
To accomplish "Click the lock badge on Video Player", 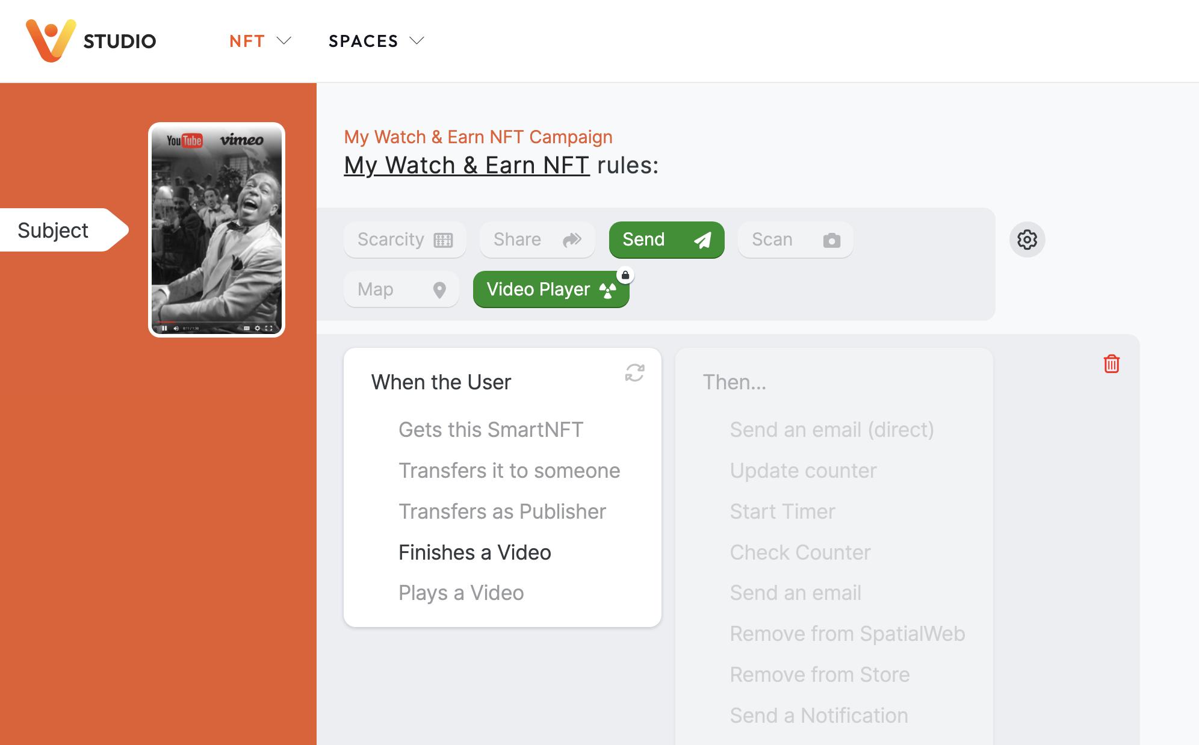I will click(625, 275).
